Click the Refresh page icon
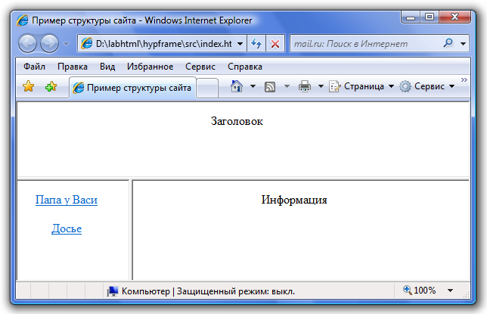 tap(256, 44)
